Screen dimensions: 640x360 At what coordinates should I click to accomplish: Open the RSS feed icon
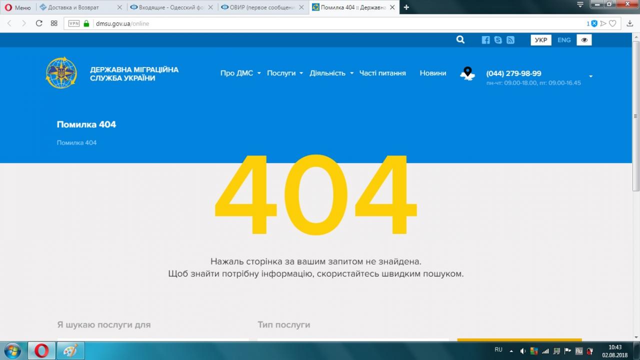pos(510,40)
